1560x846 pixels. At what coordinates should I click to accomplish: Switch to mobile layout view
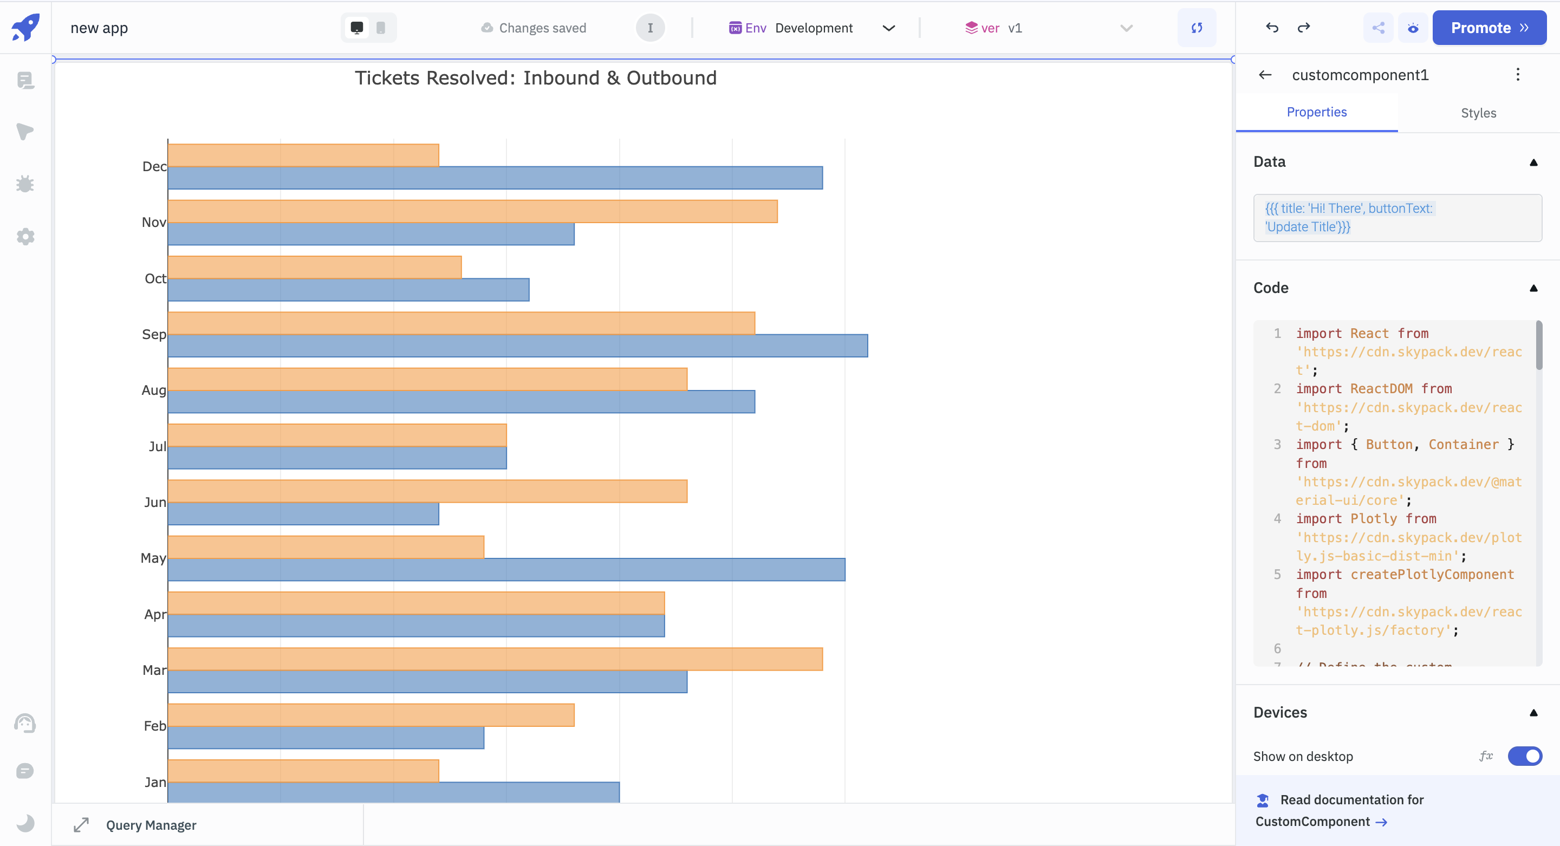pos(381,28)
